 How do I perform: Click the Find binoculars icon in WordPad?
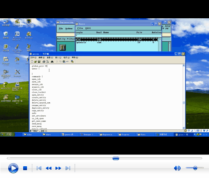[x=52, y=62]
